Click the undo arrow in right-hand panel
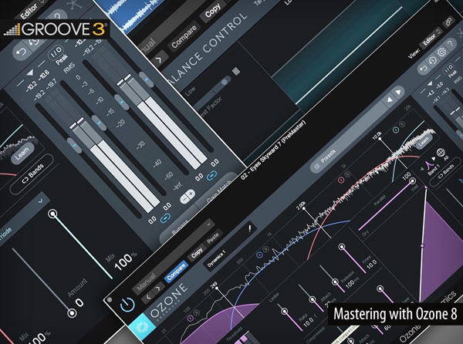The width and height of the screenshot is (463, 344). click(x=424, y=69)
